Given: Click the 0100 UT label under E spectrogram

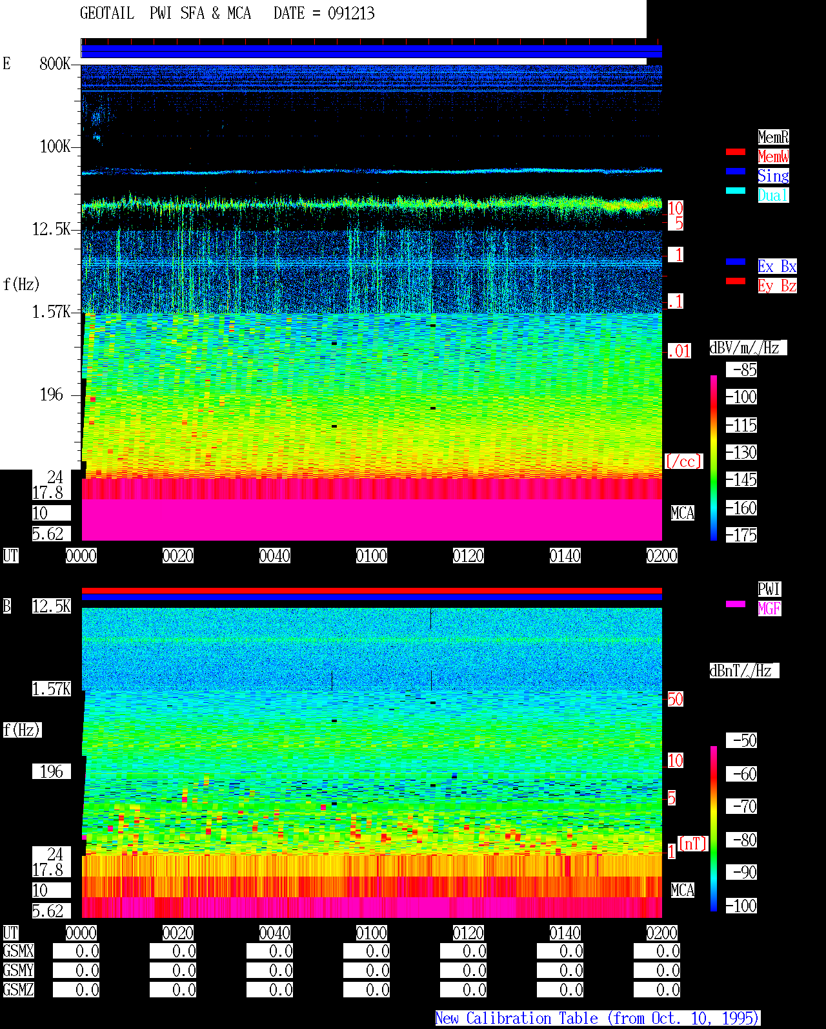Looking at the screenshot, I should pyautogui.click(x=372, y=556).
